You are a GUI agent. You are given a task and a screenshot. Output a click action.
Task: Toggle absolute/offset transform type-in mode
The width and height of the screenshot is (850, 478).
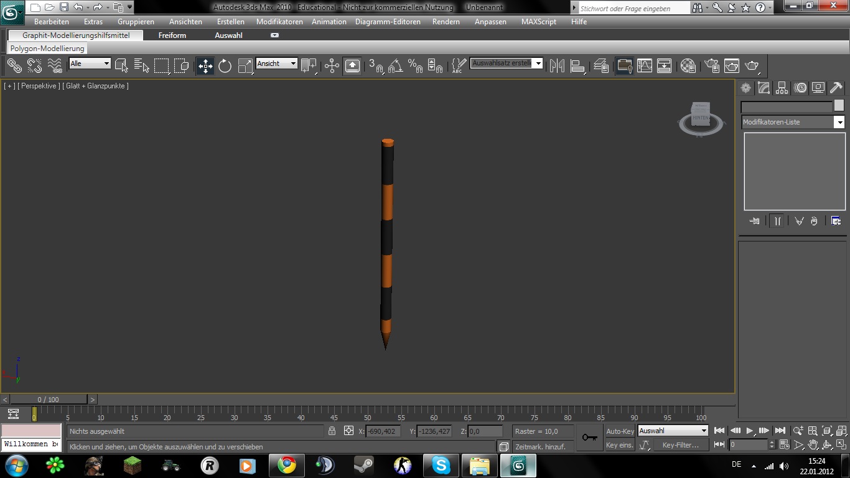[348, 431]
